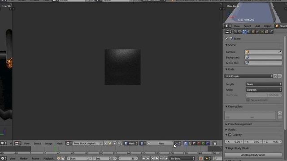This screenshot has width=287, height=161.
Task: Click the timeline End frame field
Action: [x=104, y=158]
